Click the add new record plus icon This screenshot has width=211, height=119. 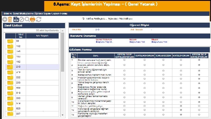tap(5, 19)
